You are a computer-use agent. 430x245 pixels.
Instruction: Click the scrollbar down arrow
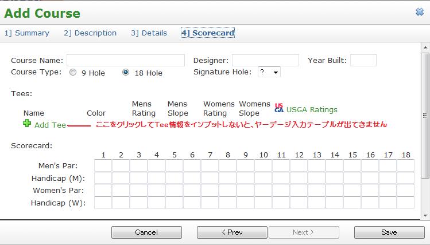(425, 215)
